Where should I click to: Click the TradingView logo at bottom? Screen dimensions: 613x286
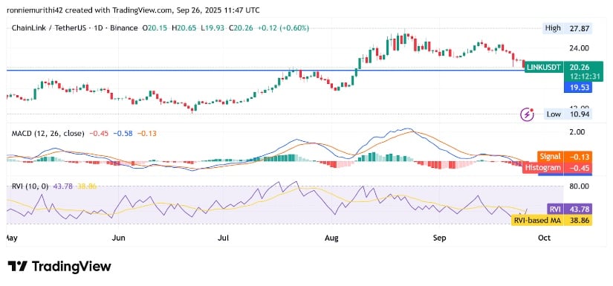pyautogui.click(x=59, y=267)
